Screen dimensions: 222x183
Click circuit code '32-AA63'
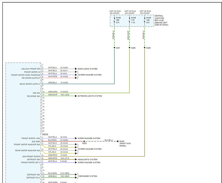(x=64, y=68)
